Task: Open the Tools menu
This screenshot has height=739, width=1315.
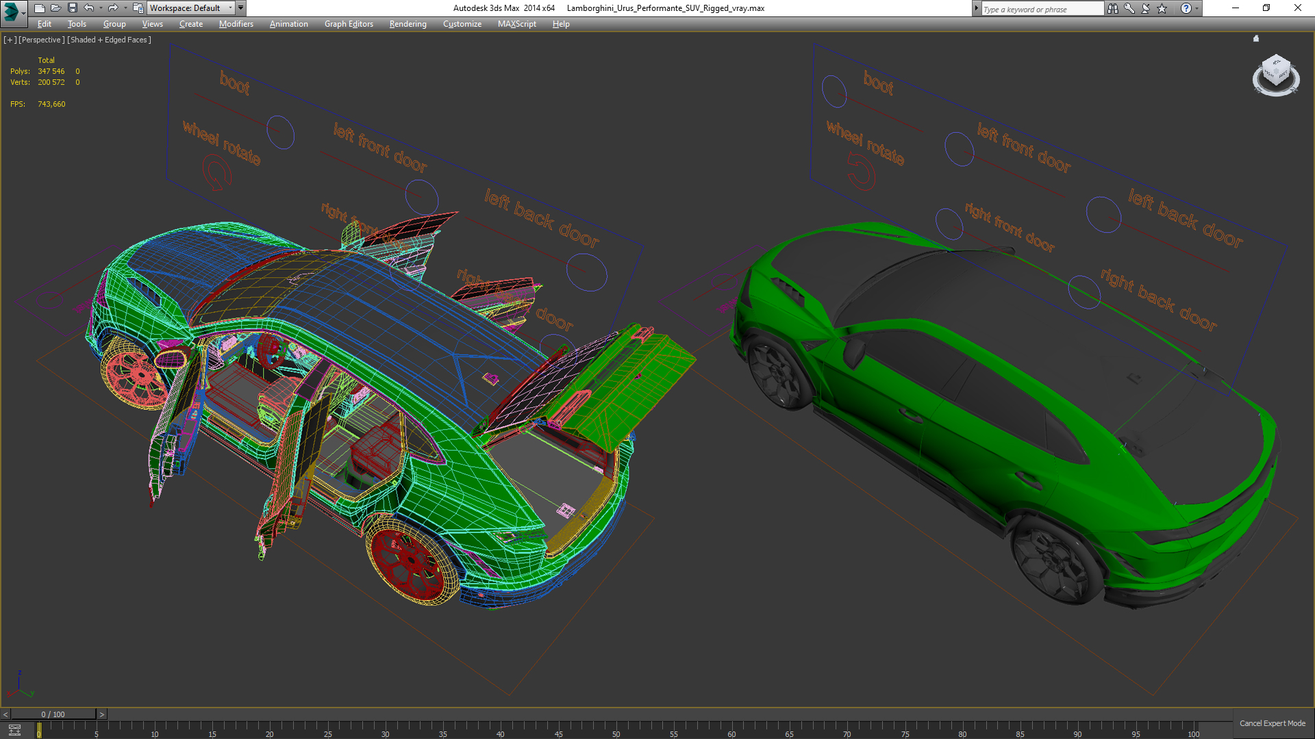Action: click(77, 24)
